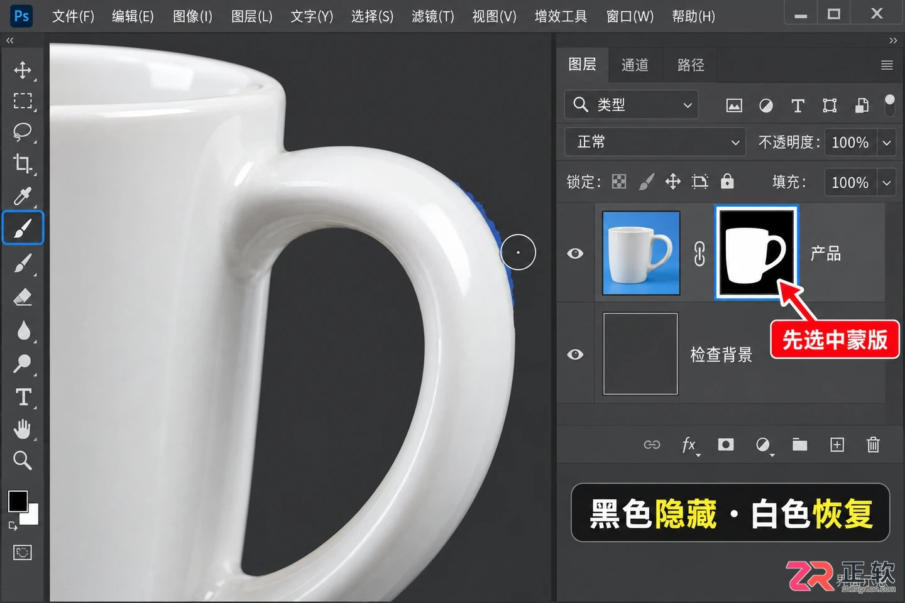Create new adjustment layer icon
This screenshot has width=905, height=603.
pyautogui.click(x=763, y=445)
